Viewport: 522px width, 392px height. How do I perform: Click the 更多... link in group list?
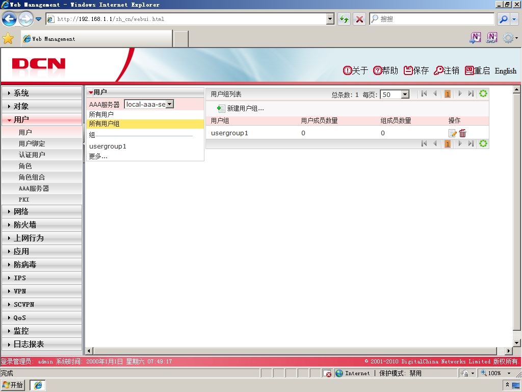pyautogui.click(x=98, y=156)
